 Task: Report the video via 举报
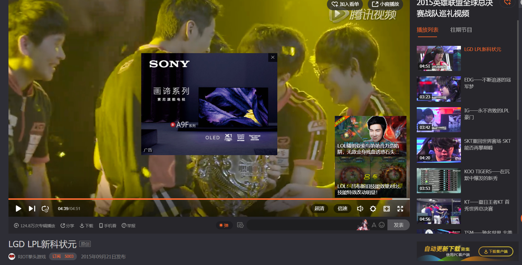(x=129, y=226)
